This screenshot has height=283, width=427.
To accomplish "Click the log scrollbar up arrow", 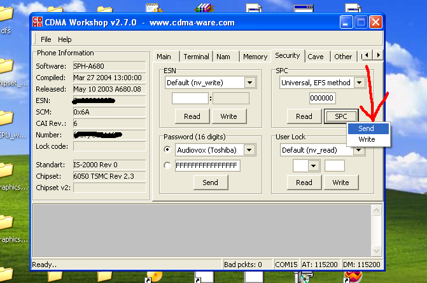I will point(376,210).
